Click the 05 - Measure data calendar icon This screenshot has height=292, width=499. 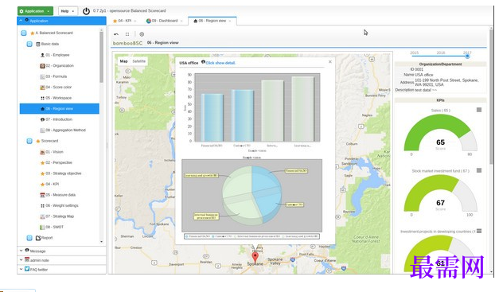tap(42, 195)
